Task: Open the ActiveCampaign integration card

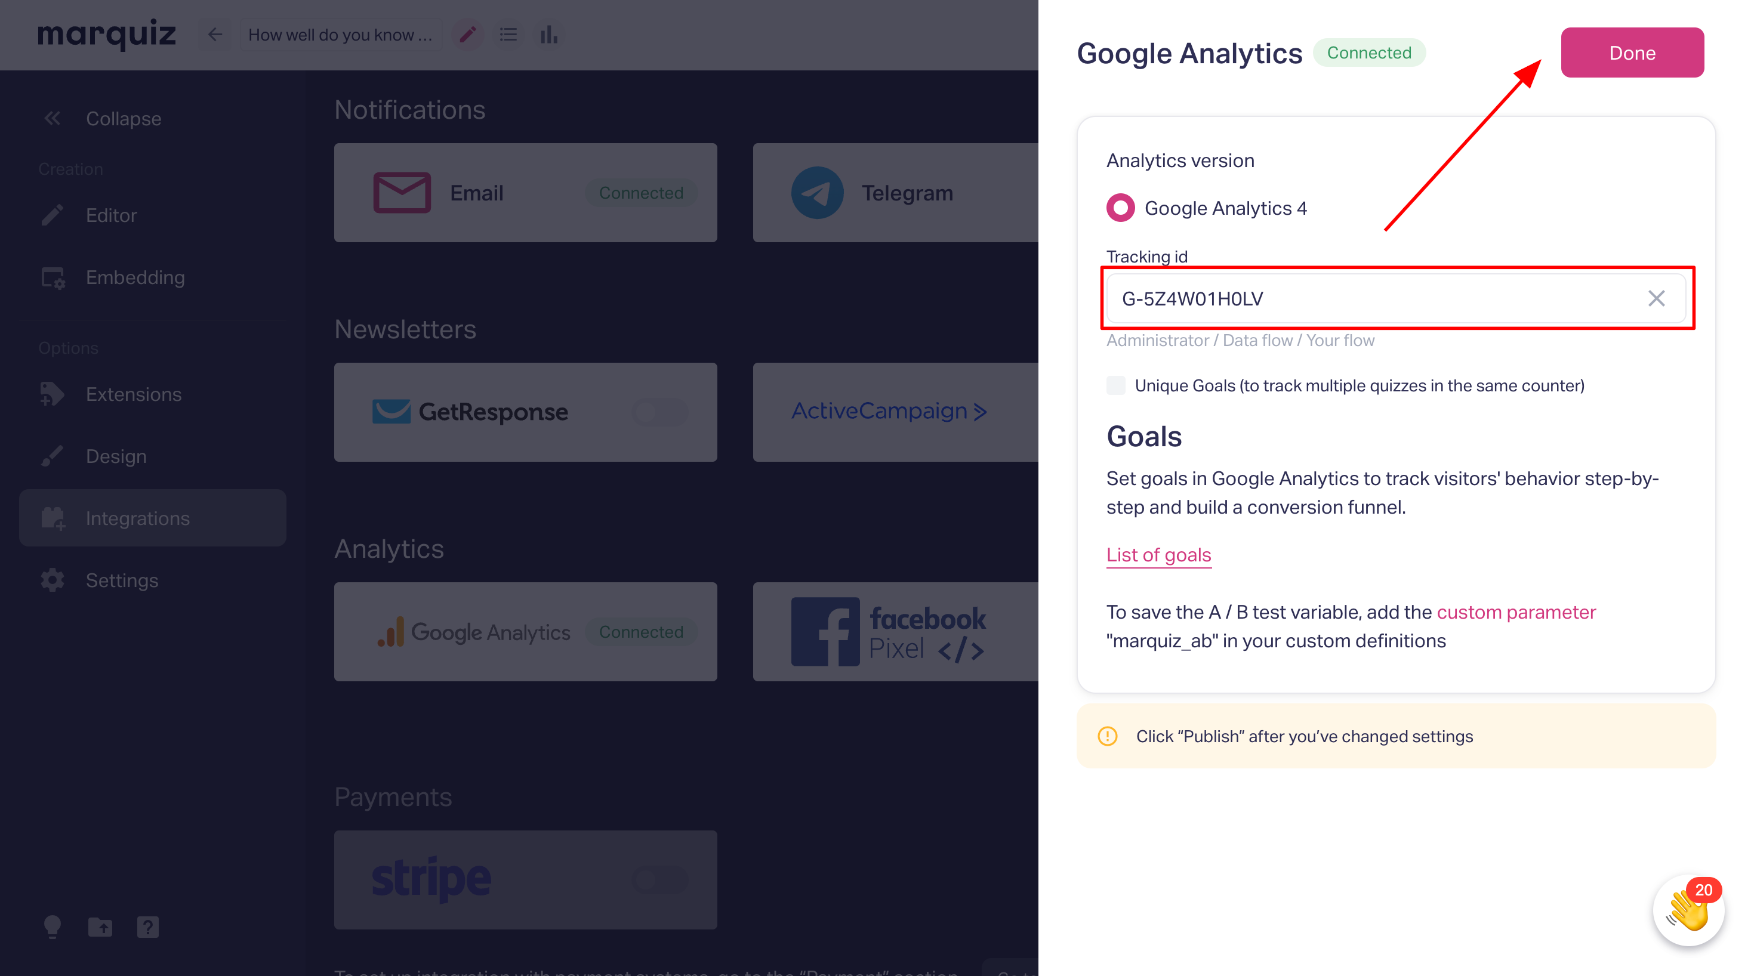Action: click(x=895, y=412)
